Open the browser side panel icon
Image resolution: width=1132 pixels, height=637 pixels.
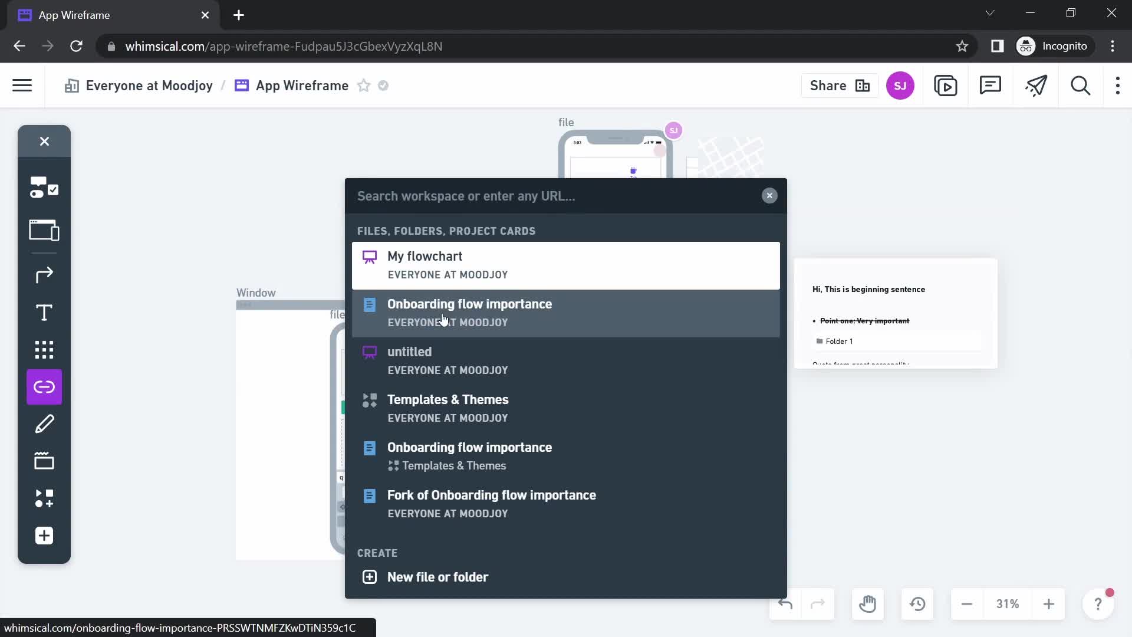[x=998, y=46]
